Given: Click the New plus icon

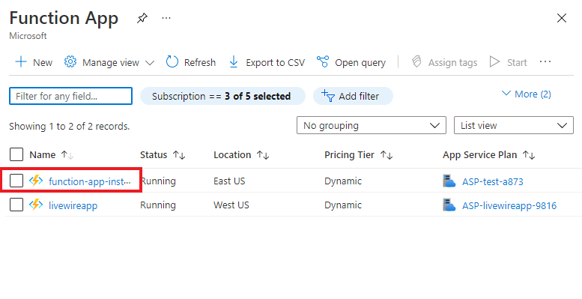Looking at the screenshot, I should 21,61.
